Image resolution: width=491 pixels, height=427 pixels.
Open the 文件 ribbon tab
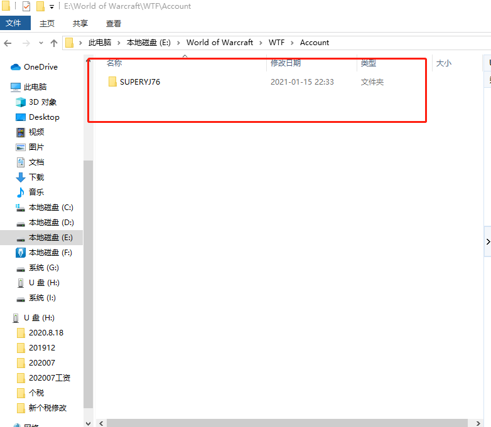point(15,23)
